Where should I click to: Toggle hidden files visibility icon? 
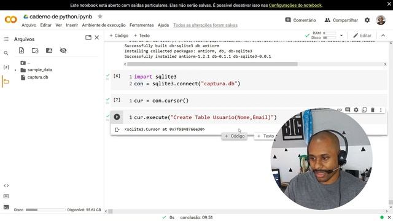pyautogui.click(x=63, y=50)
